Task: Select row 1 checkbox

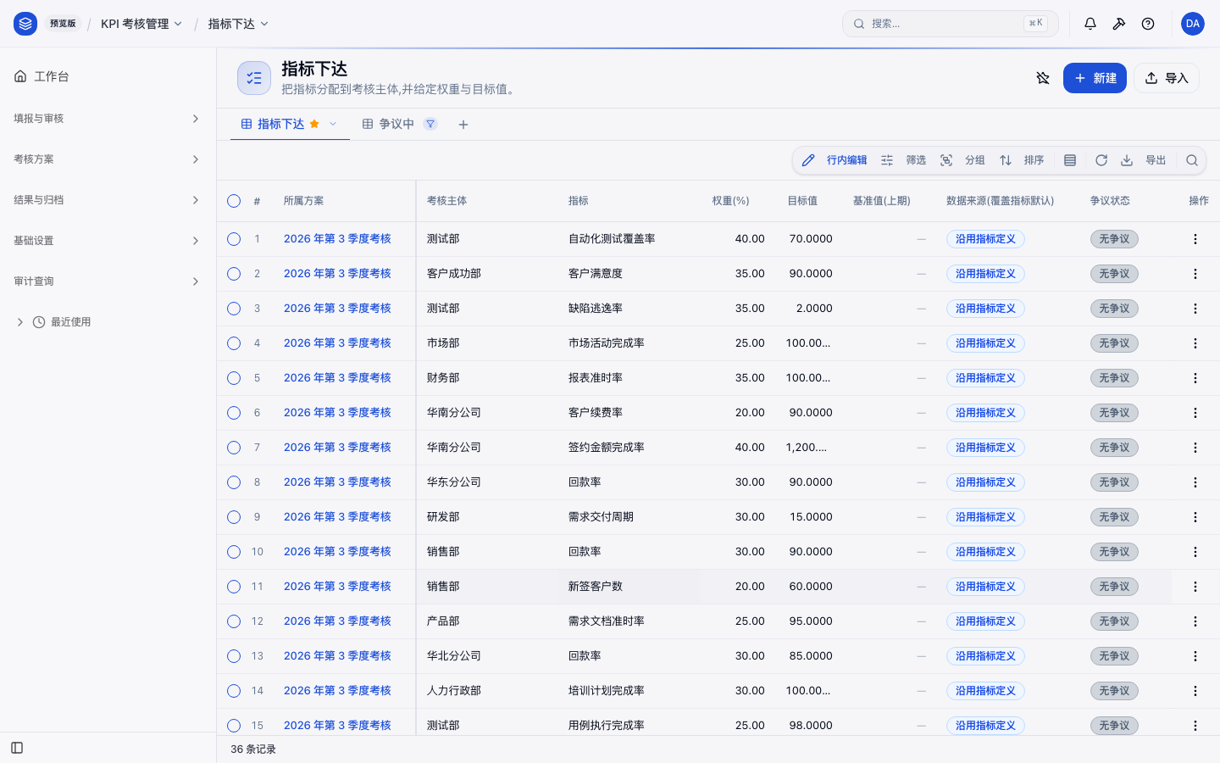Action: click(x=234, y=239)
